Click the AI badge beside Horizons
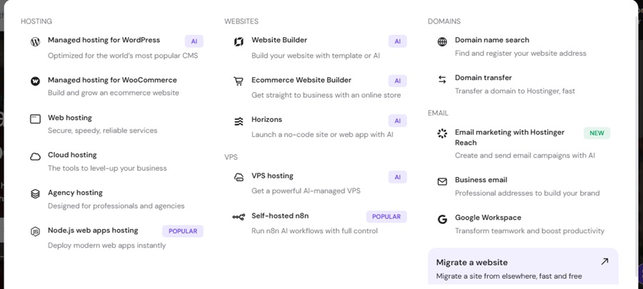The image size is (643, 289). click(x=397, y=121)
